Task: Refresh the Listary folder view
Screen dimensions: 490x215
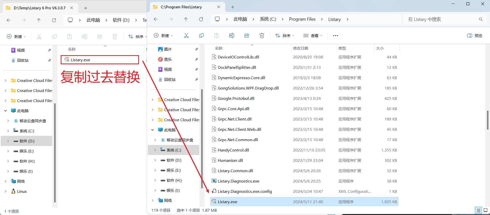Action: pyautogui.click(x=201, y=19)
